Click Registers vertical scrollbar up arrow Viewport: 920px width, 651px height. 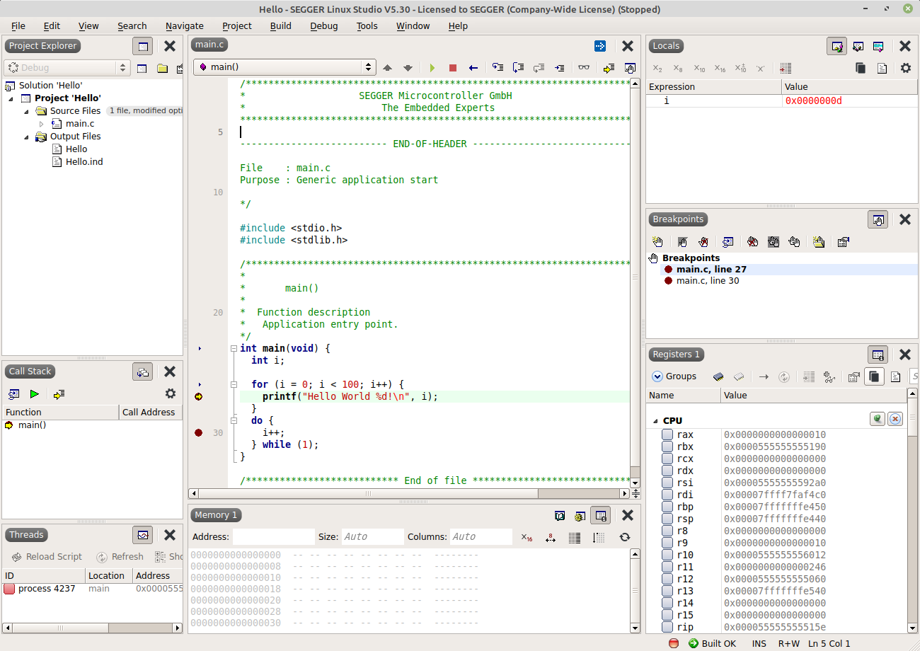pos(913,393)
